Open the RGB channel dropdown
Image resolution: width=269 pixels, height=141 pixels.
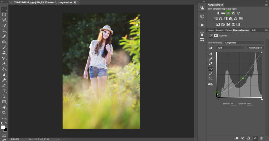(230, 48)
